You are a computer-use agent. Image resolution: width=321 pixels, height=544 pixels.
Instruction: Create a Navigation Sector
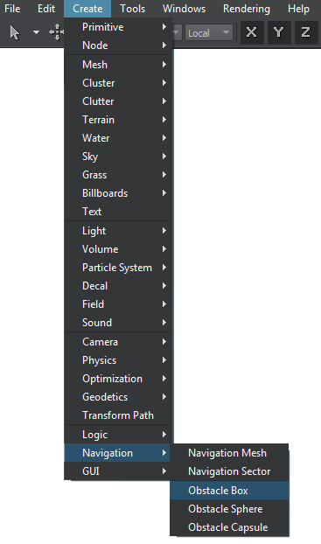(x=229, y=471)
